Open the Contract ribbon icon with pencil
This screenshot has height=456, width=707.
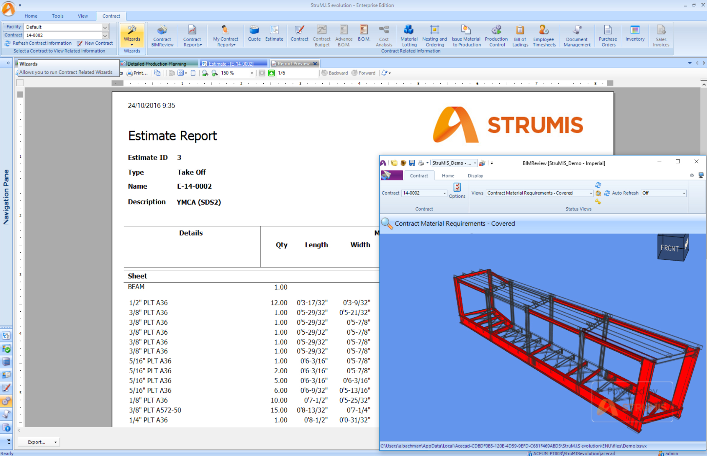(x=299, y=33)
